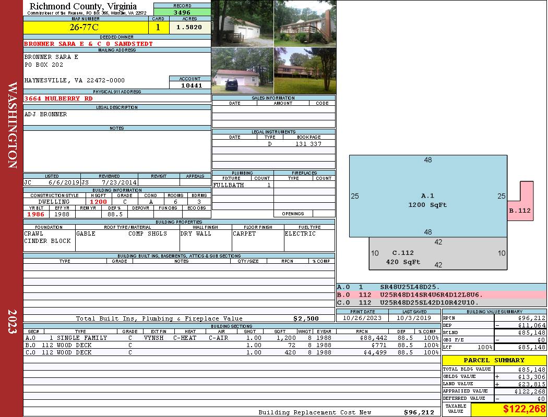The image size is (548, 417).
Task: Select DWELLING construction style
Action: click(54, 202)
